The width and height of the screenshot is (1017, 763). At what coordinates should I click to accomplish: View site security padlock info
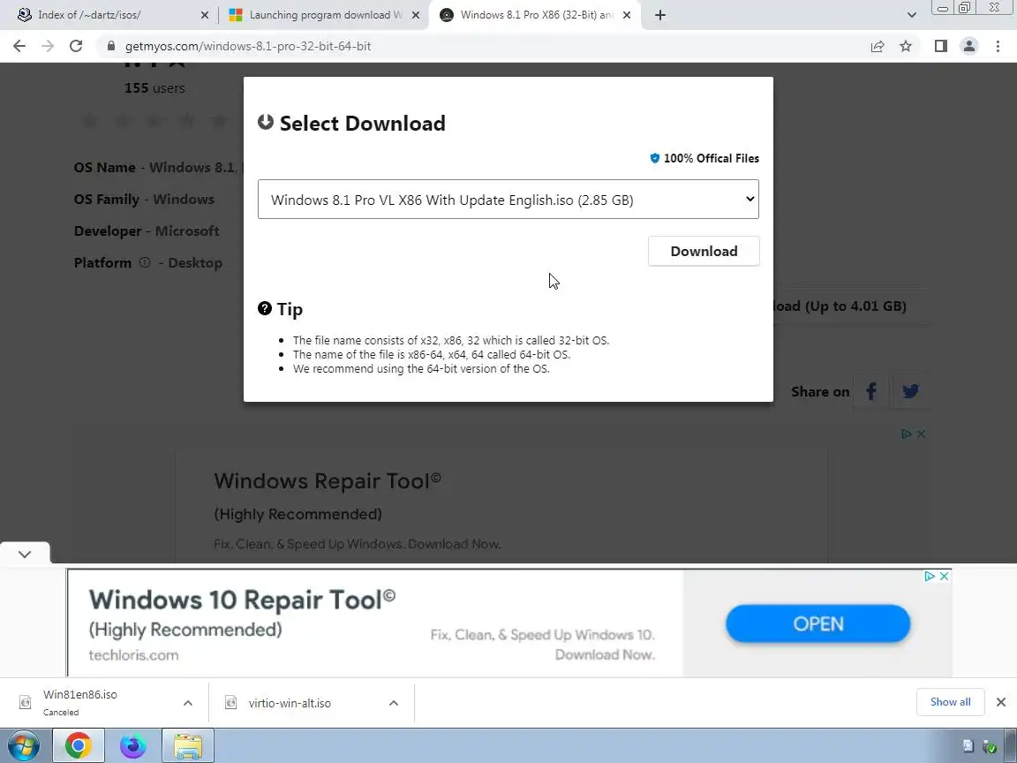pyautogui.click(x=111, y=46)
